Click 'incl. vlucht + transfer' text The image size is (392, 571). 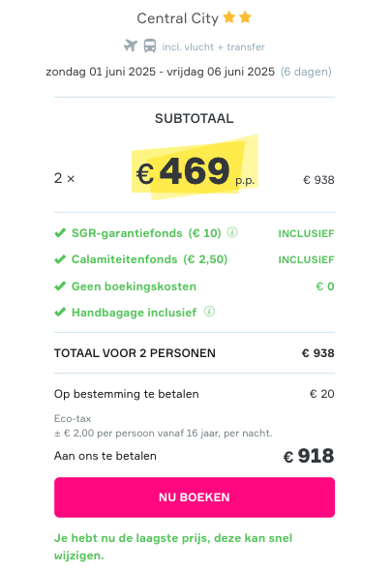pos(214,47)
